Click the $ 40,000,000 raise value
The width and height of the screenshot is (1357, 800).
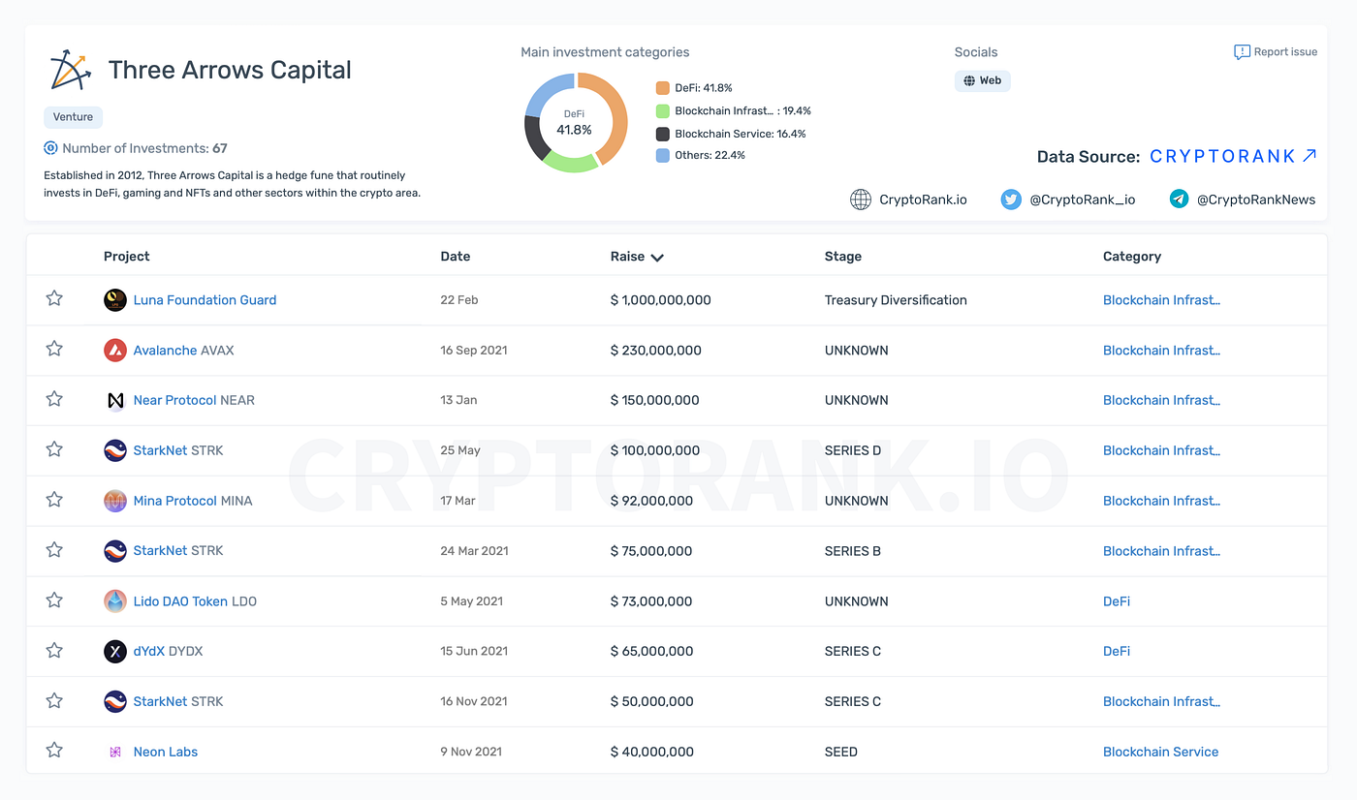(x=652, y=752)
